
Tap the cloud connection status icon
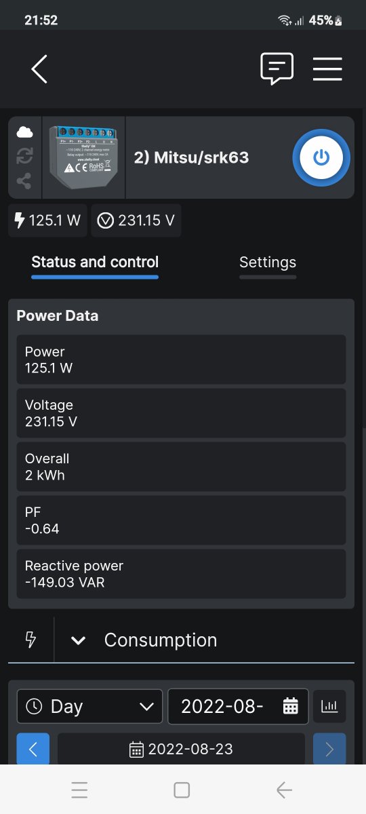click(x=24, y=132)
